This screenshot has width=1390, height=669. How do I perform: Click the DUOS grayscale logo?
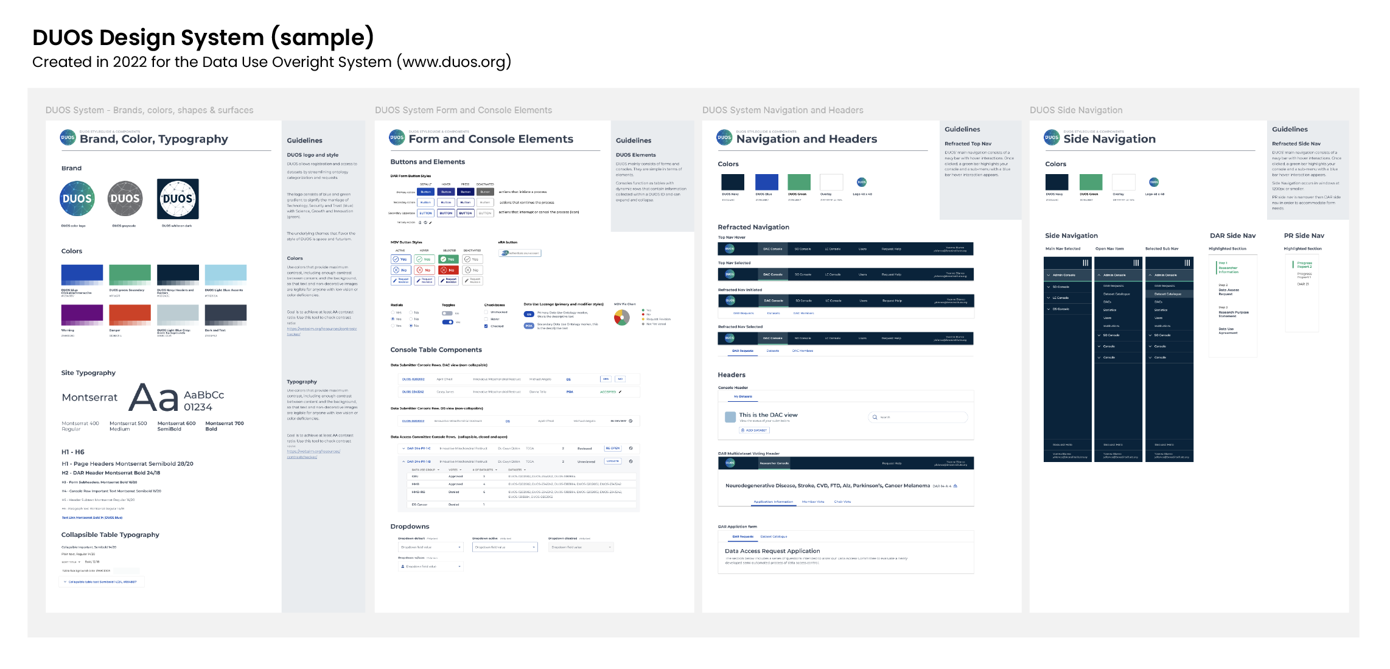125,198
